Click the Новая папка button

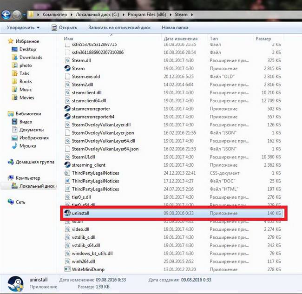point(175,27)
